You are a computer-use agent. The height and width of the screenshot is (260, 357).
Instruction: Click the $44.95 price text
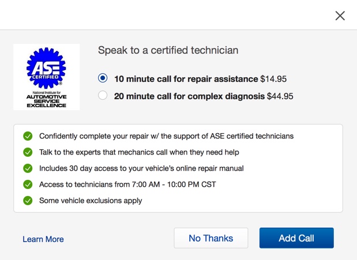(280, 96)
